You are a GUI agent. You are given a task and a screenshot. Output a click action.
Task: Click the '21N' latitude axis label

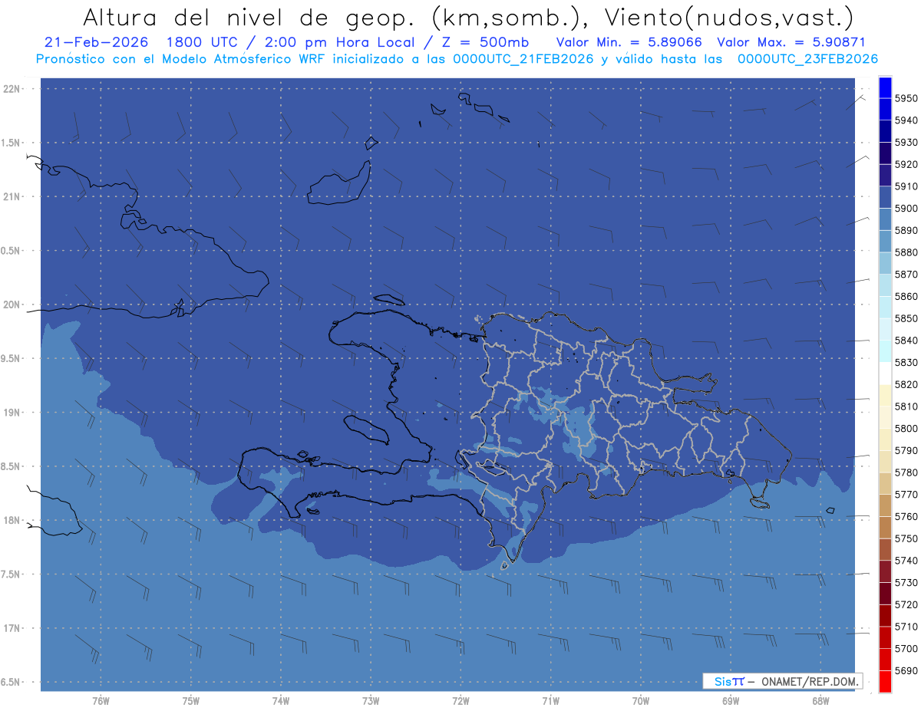tap(12, 197)
